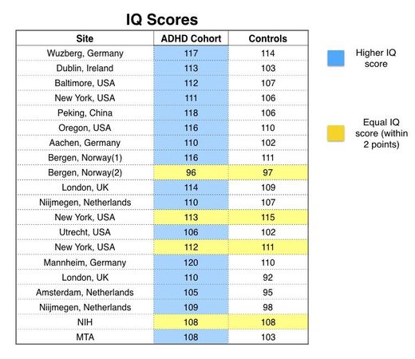The image size is (415, 359).
Task: Select the Mannheim, Germany site cell
Action: point(85,262)
